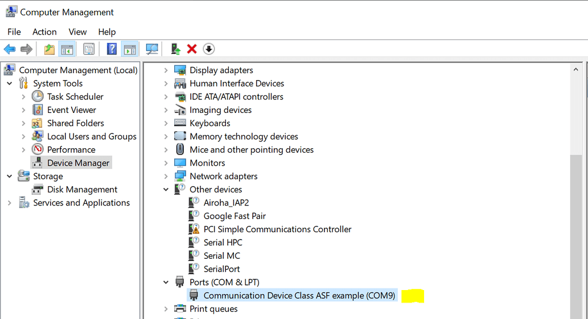Open the Action menu
Image resolution: width=588 pixels, height=319 pixels.
click(x=44, y=32)
